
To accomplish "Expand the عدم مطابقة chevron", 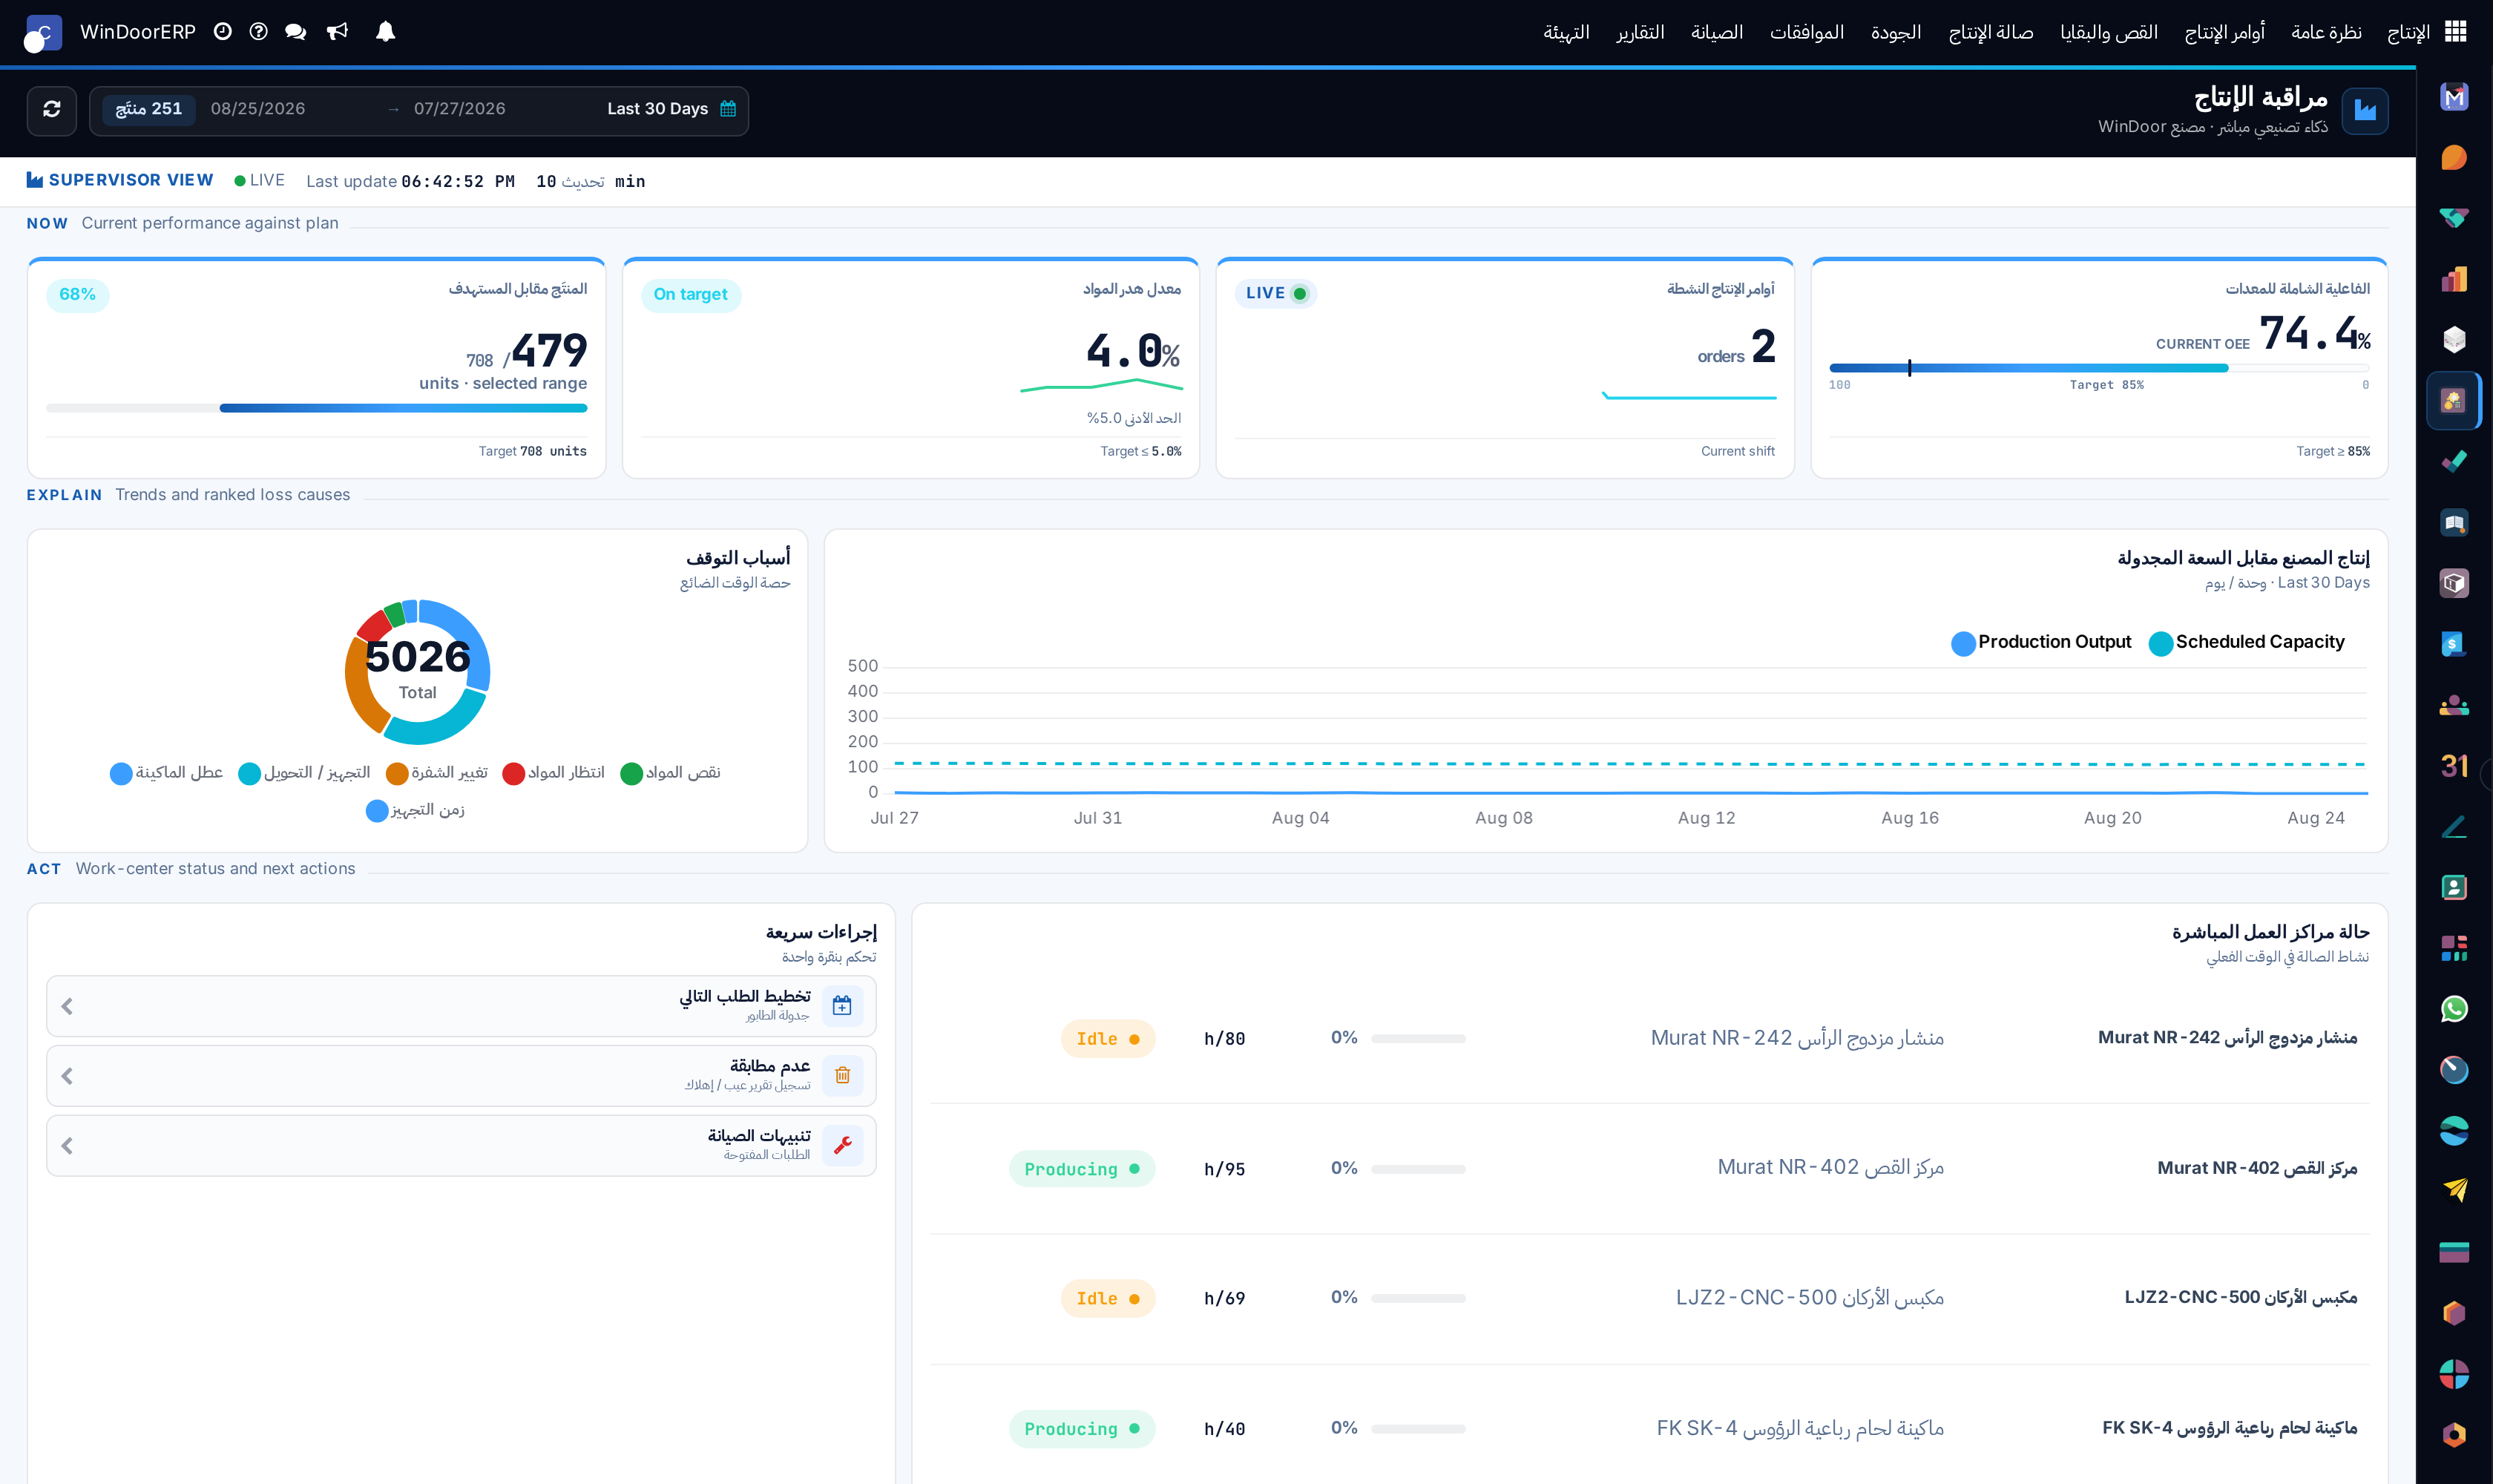I will tap(67, 1076).
